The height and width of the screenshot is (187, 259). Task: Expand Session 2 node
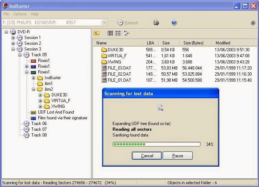[x=13, y=43]
